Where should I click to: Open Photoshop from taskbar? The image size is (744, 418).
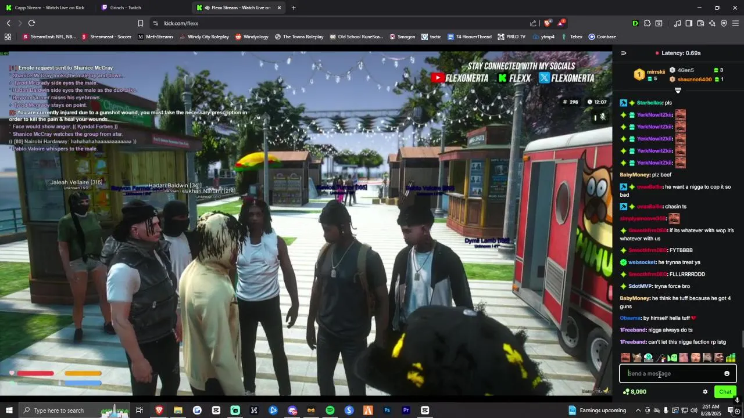tap(387, 410)
